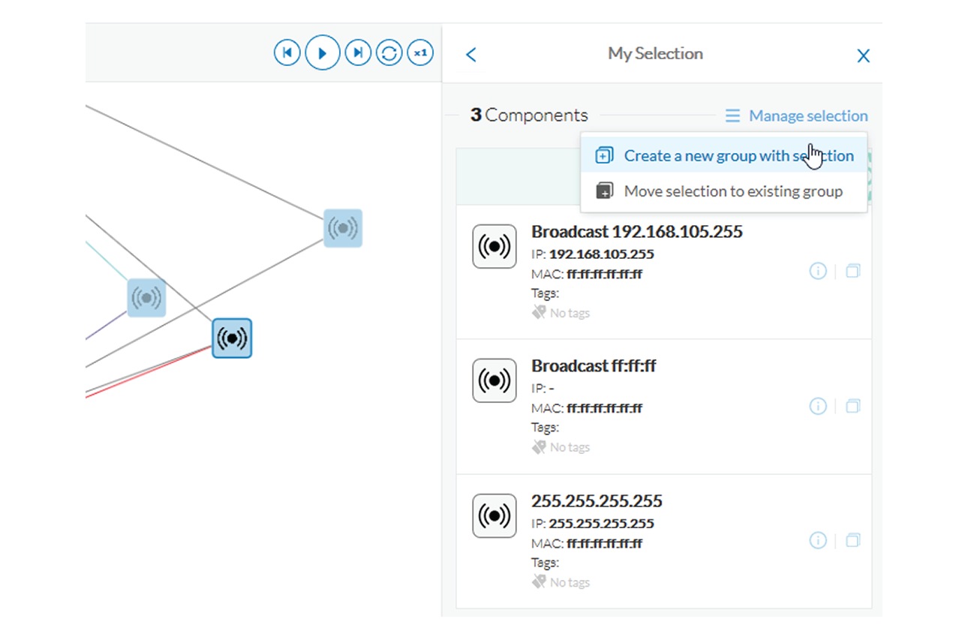
Task: Open the Manage selection dropdown
Action: tap(797, 116)
